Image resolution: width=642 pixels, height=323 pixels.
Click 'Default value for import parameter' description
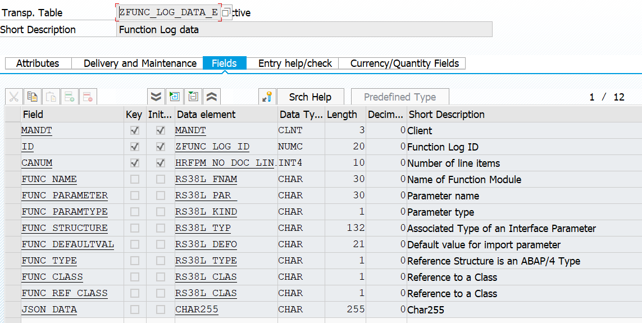[484, 245]
